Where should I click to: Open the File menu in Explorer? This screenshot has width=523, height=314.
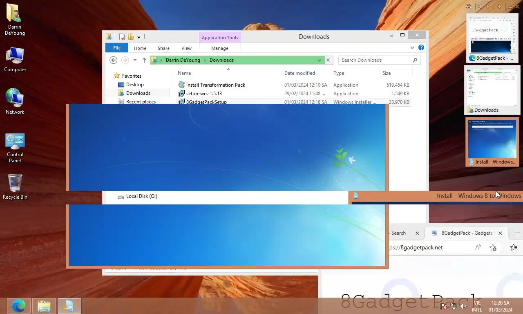pyautogui.click(x=117, y=48)
